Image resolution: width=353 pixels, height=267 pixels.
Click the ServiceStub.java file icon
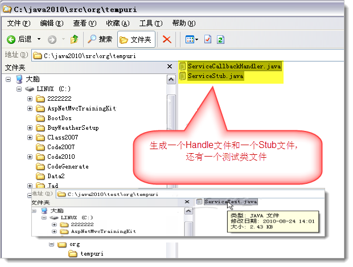[x=182, y=76]
